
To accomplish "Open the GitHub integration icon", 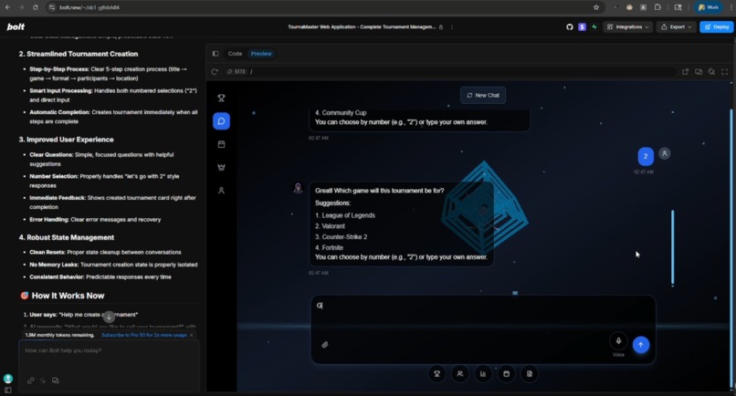I will pyautogui.click(x=570, y=27).
